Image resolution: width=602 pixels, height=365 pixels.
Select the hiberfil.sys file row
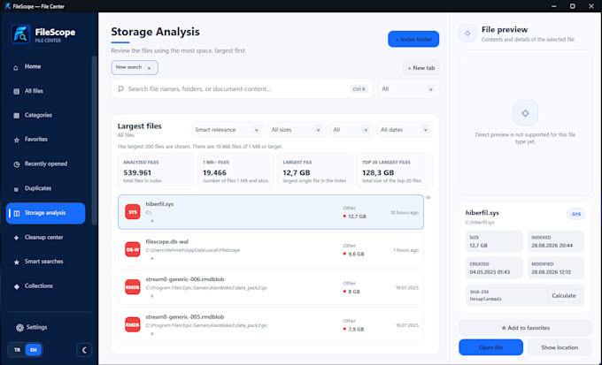click(x=271, y=212)
